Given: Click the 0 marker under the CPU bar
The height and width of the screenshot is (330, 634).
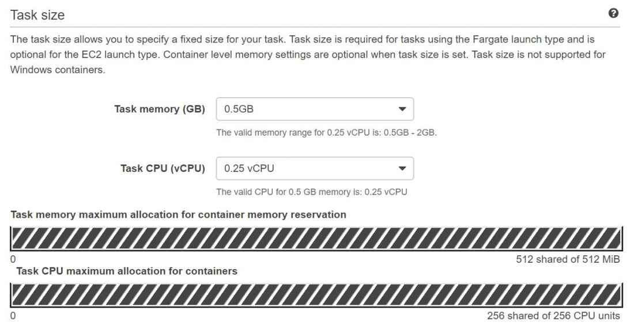Looking at the screenshot, I should pyautogui.click(x=13, y=316).
